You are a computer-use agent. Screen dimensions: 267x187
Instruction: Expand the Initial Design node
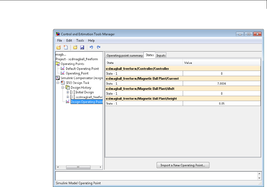[x=68, y=92]
